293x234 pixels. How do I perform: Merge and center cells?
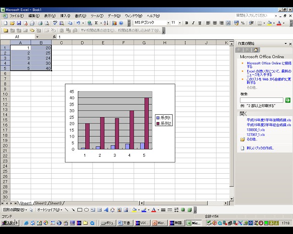click(x=228, y=23)
